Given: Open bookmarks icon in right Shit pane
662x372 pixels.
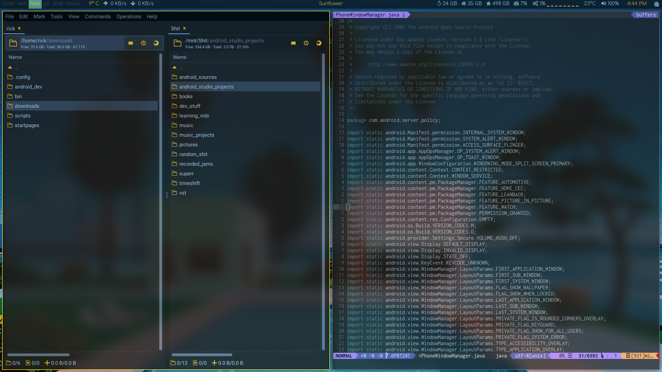Looking at the screenshot, I should coord(293,43).
